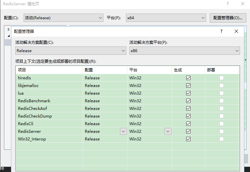Screen dimensions: 250x172
Task: Click the 生成 column header
Action: 188,70
